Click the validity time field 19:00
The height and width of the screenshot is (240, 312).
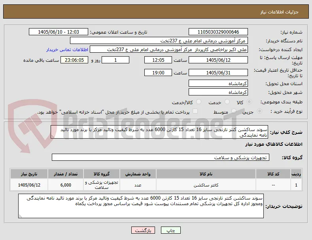click(x=158, y=72)
